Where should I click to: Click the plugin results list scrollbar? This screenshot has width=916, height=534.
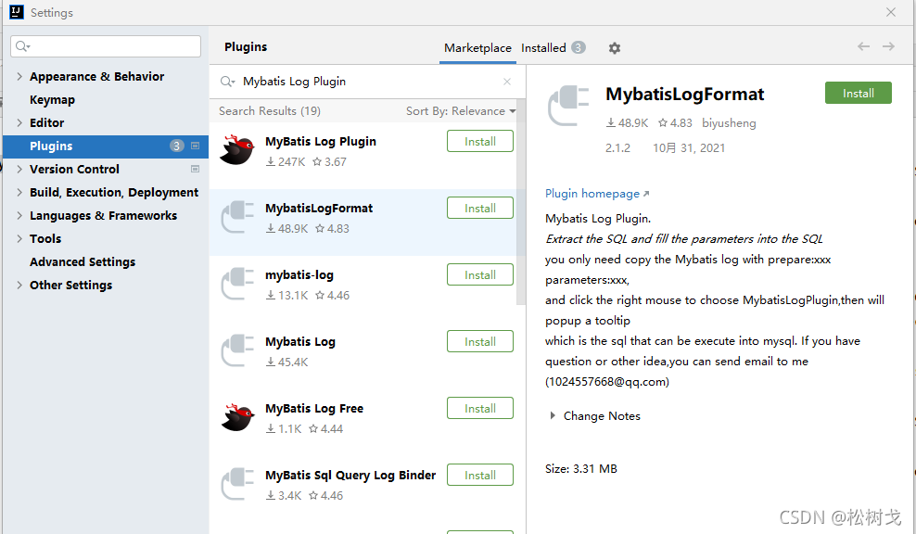point(521,201)
